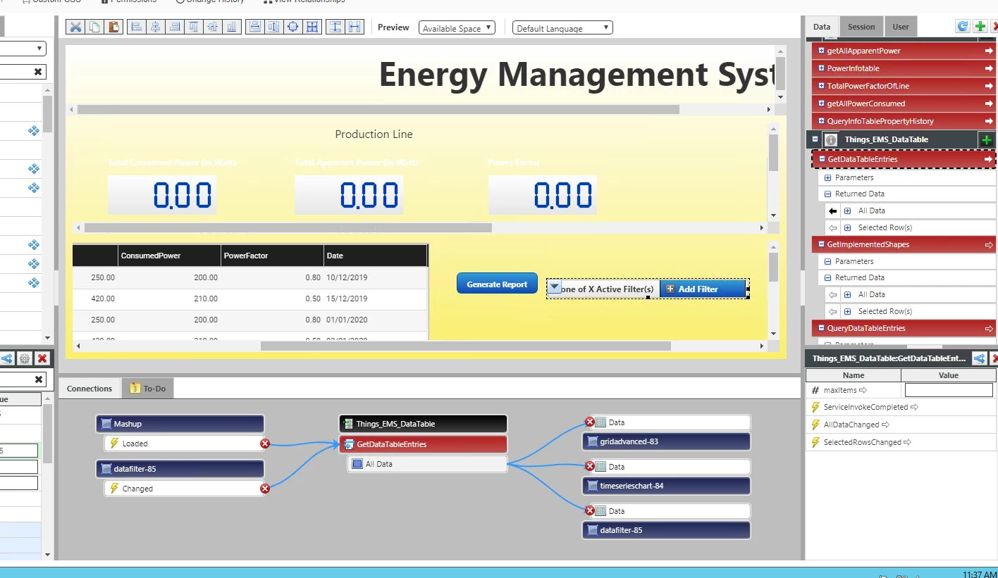998x578 pixels.
Task: Switch to the User tab
Action: (901, 27)
